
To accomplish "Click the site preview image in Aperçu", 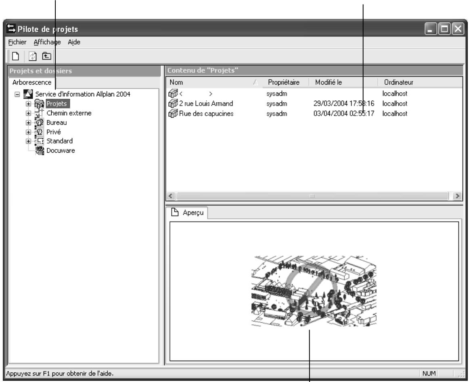I will (314, 291).
